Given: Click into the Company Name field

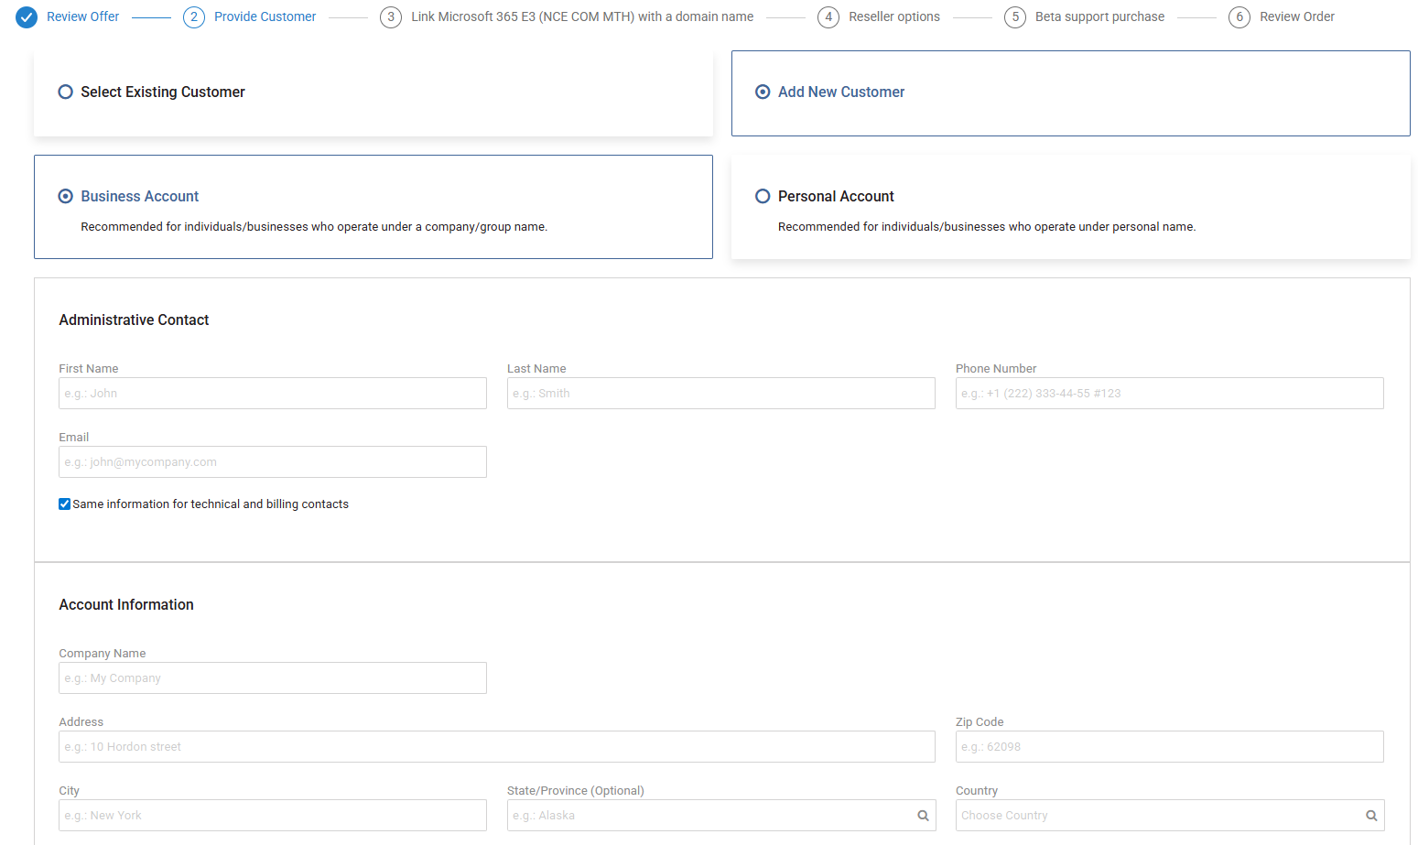Looking at the screenshot, I should coord(273,678).
